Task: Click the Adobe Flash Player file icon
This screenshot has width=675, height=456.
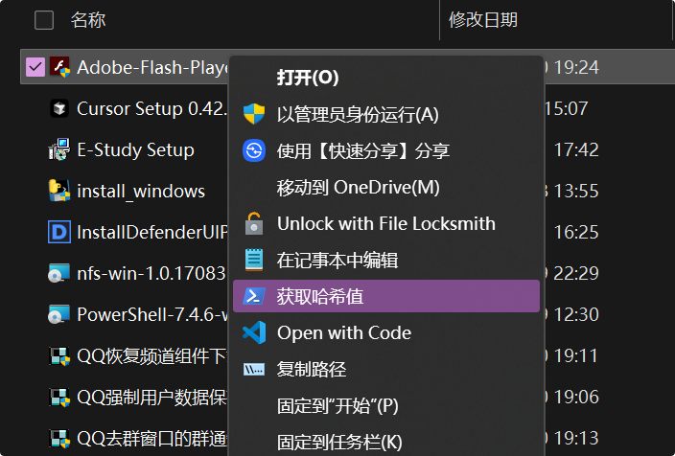Action: (59, 67)
